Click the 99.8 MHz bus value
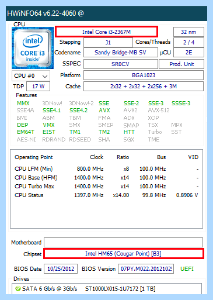 click(154, 195)
